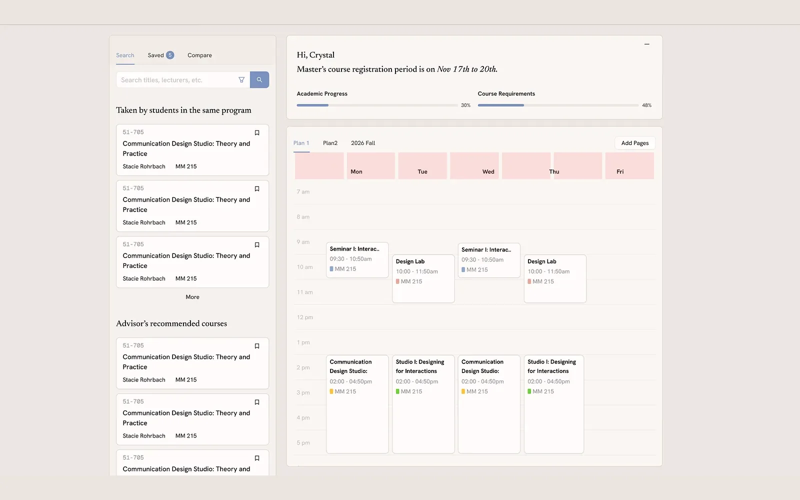Click the 48% Course Requirements value

pyautogui.click(x=646, y=105)
